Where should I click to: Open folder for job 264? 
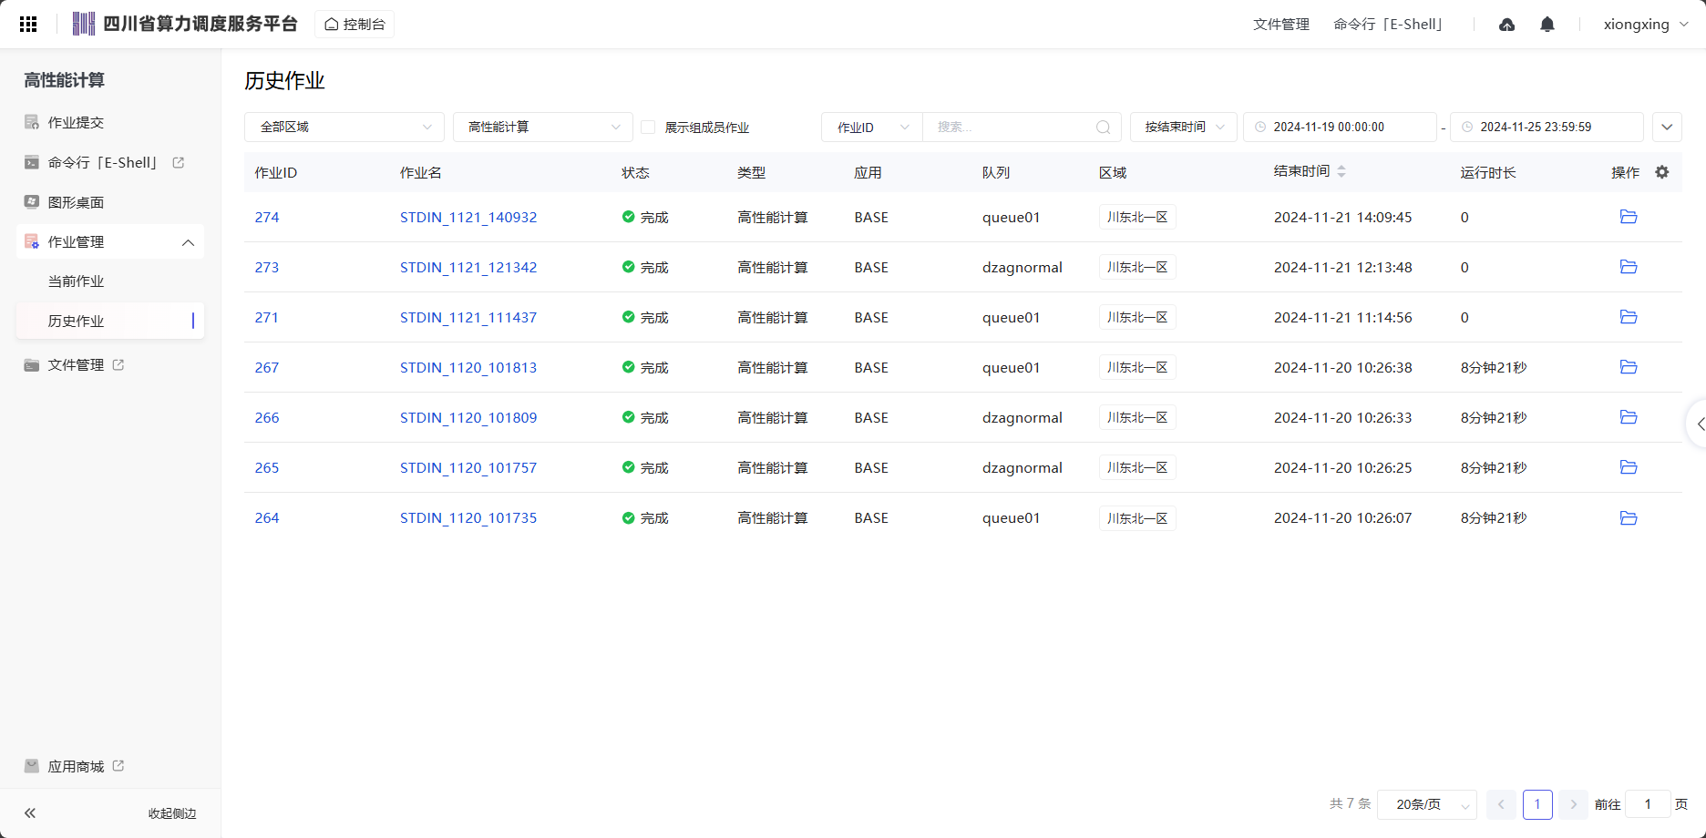[1629, 518]
